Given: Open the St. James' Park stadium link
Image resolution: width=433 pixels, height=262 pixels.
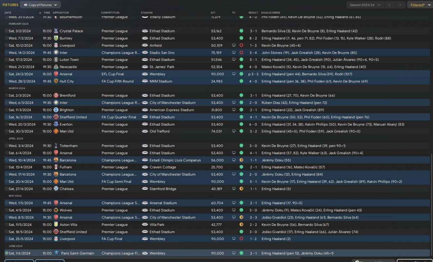Looking at the screenshot, I should [x=162, y=67].
